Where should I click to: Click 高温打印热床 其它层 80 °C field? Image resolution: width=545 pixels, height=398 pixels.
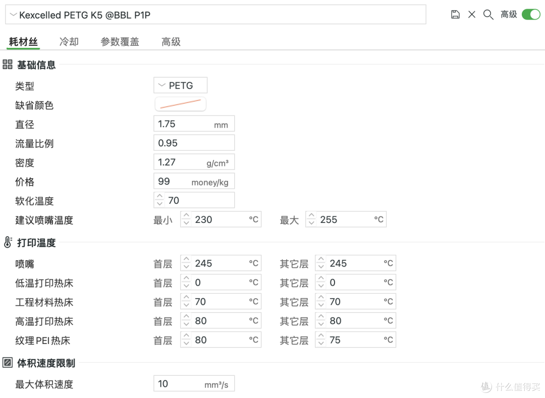[x=356, y=320]
